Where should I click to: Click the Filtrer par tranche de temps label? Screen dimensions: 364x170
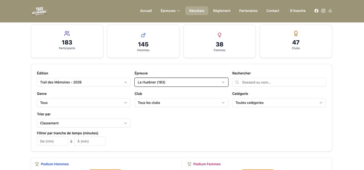tap(68, 133)
